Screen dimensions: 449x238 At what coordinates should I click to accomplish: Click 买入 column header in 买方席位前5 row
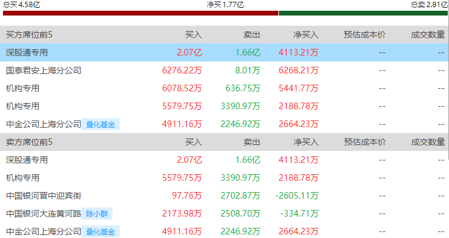(193, 35)
